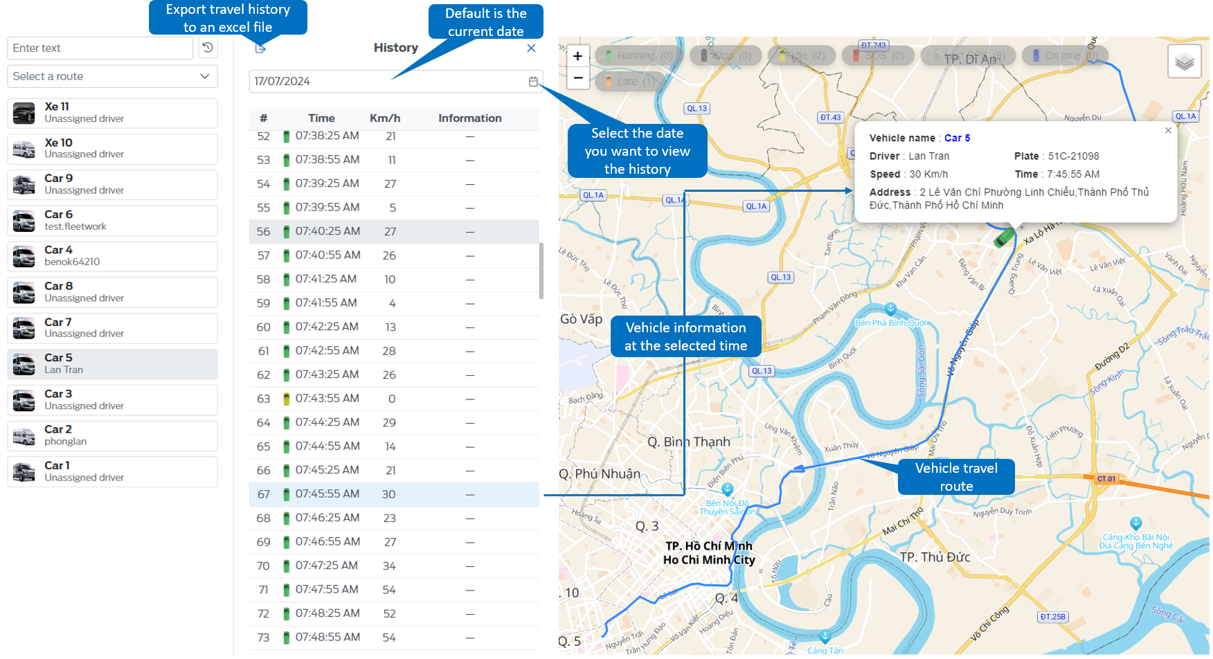Select history row 59 at 07:41:55 AM
Screen dimensions: 1213x659
(x=394, y=303)
